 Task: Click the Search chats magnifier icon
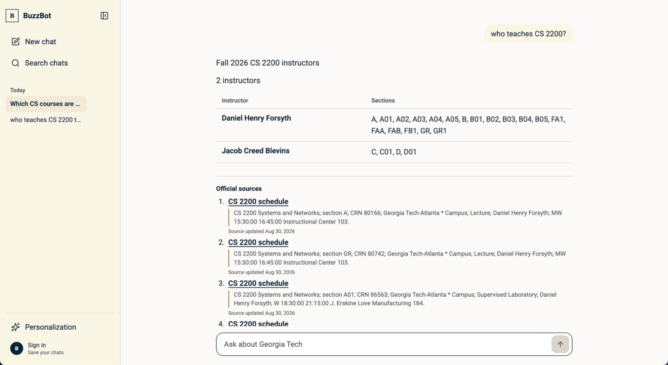(x=15, y=63)
